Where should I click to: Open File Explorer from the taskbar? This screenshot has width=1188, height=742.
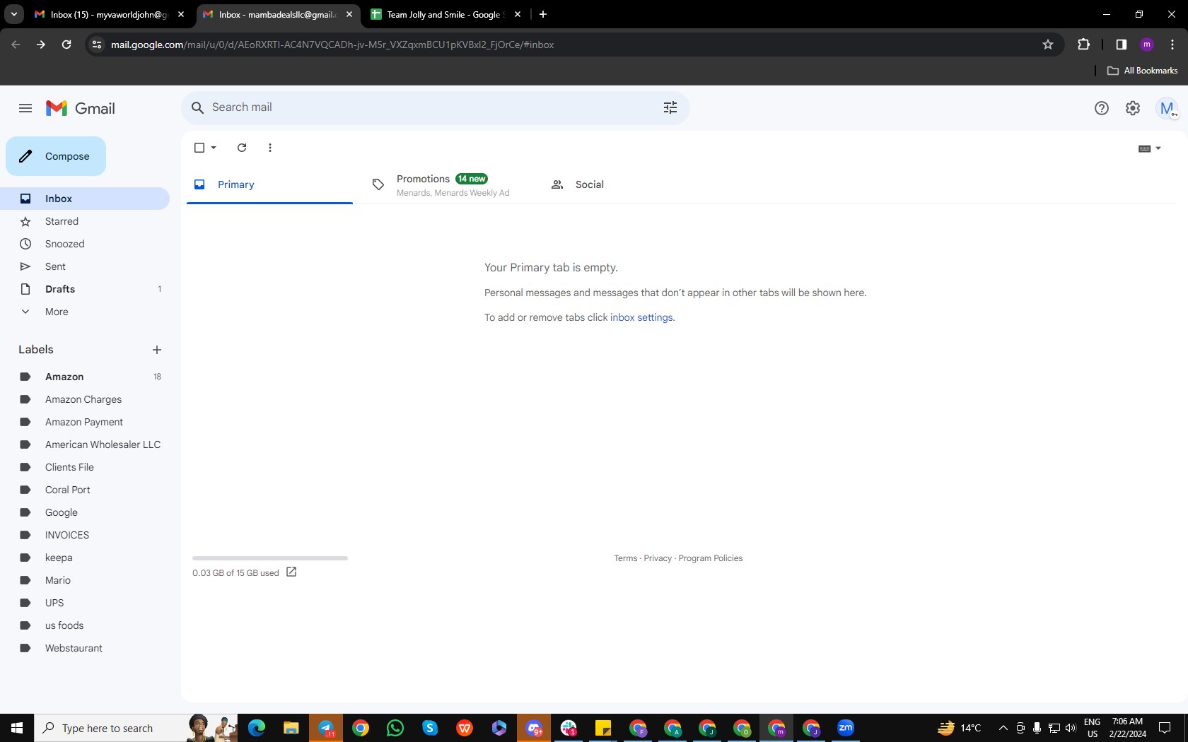coord(291,728)
